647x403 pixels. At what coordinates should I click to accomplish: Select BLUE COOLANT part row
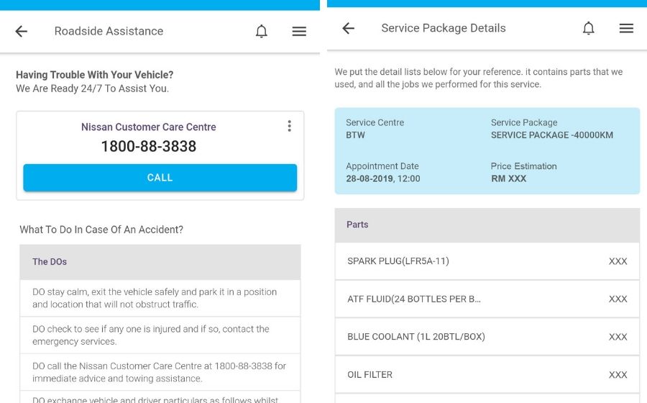(x=487, y=337)
